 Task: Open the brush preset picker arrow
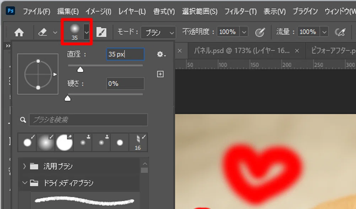click(x=86, y=32)
